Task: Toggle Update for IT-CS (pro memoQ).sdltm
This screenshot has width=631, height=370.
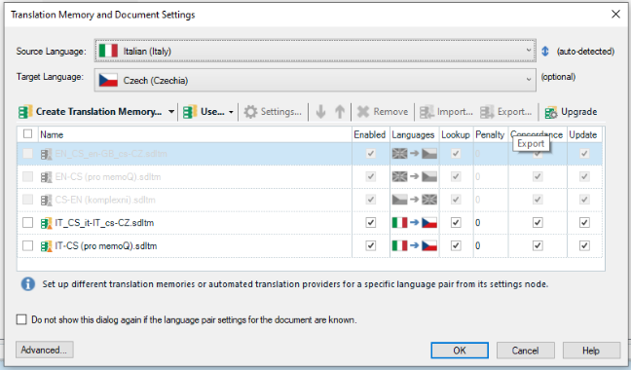Action: (x=584, y=245)
